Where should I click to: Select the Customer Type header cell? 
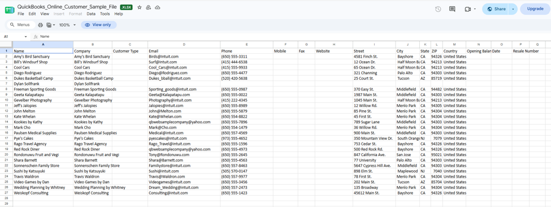click(x=130, y=51)
